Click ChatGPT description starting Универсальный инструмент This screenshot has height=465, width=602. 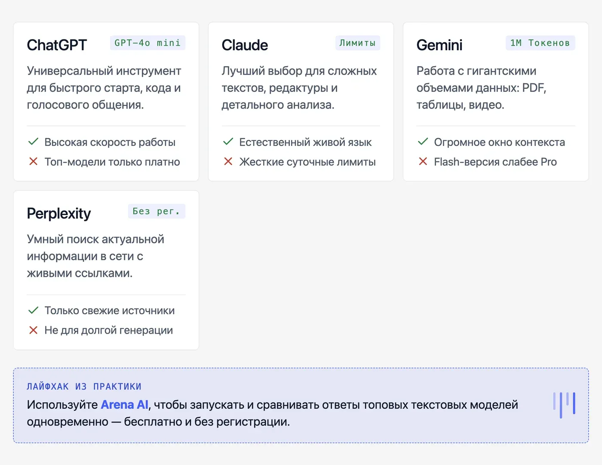(x=104, y=88)
